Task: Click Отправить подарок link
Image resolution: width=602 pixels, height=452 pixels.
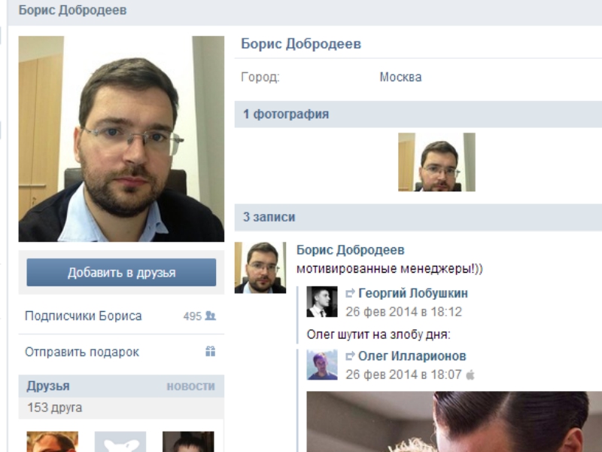Action: click(82, 352)
